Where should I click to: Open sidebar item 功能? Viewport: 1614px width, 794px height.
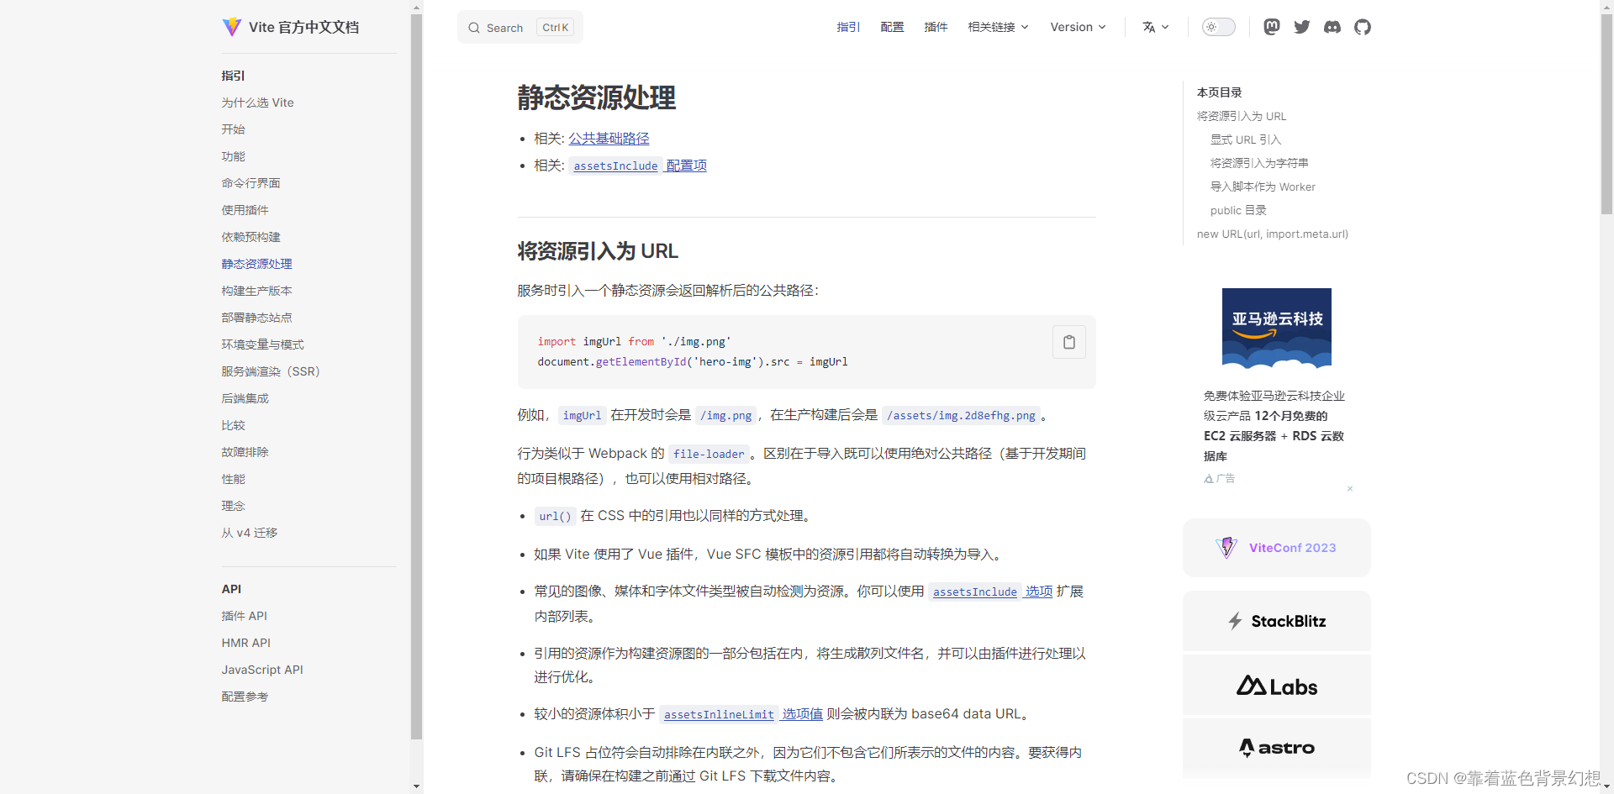(234, 156)
